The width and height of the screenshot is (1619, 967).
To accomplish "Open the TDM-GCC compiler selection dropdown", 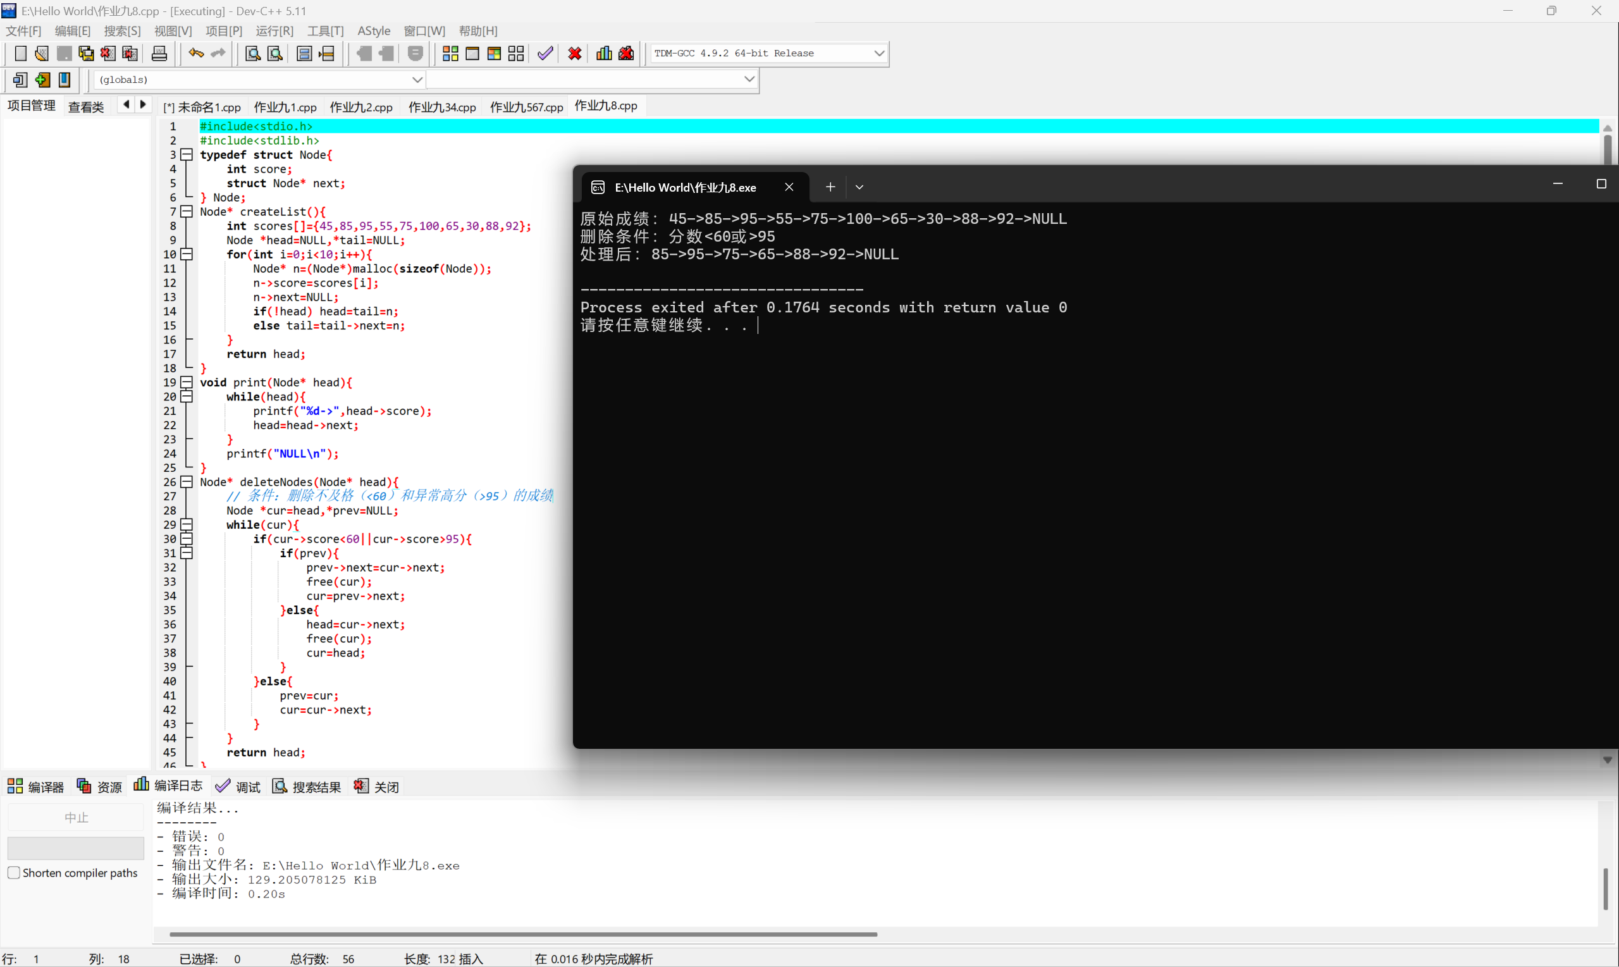I will pos(879,53).
